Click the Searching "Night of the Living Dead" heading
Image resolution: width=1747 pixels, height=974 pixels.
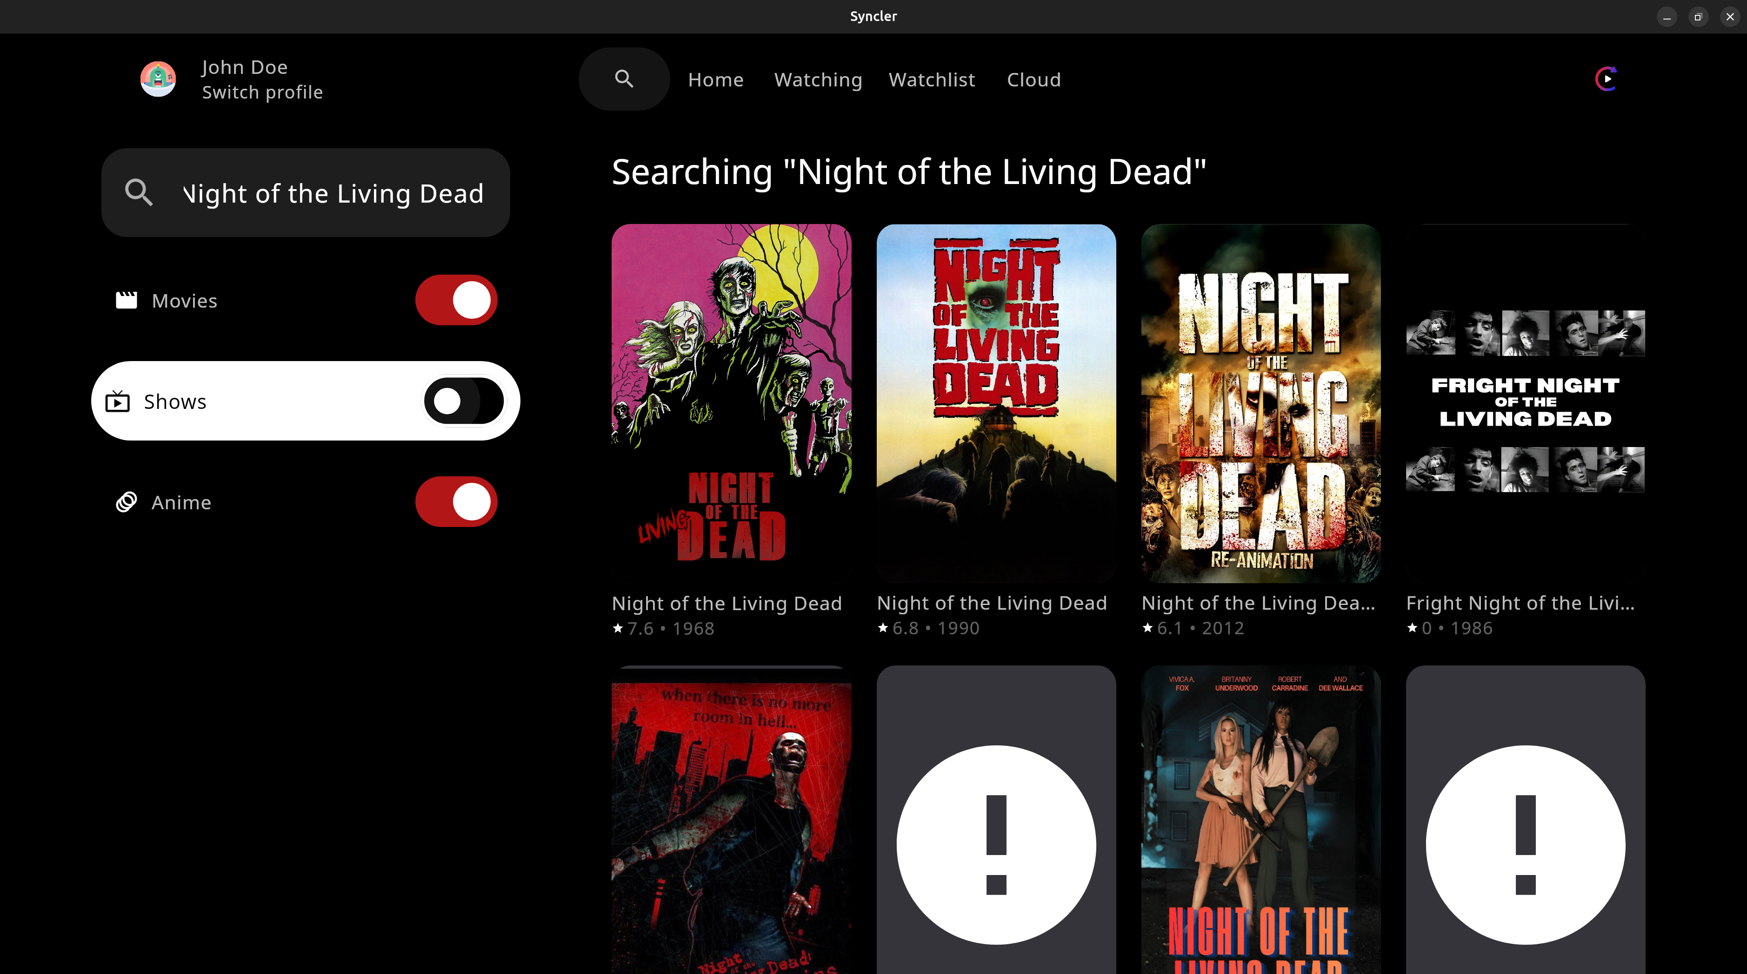coord(909,172)
